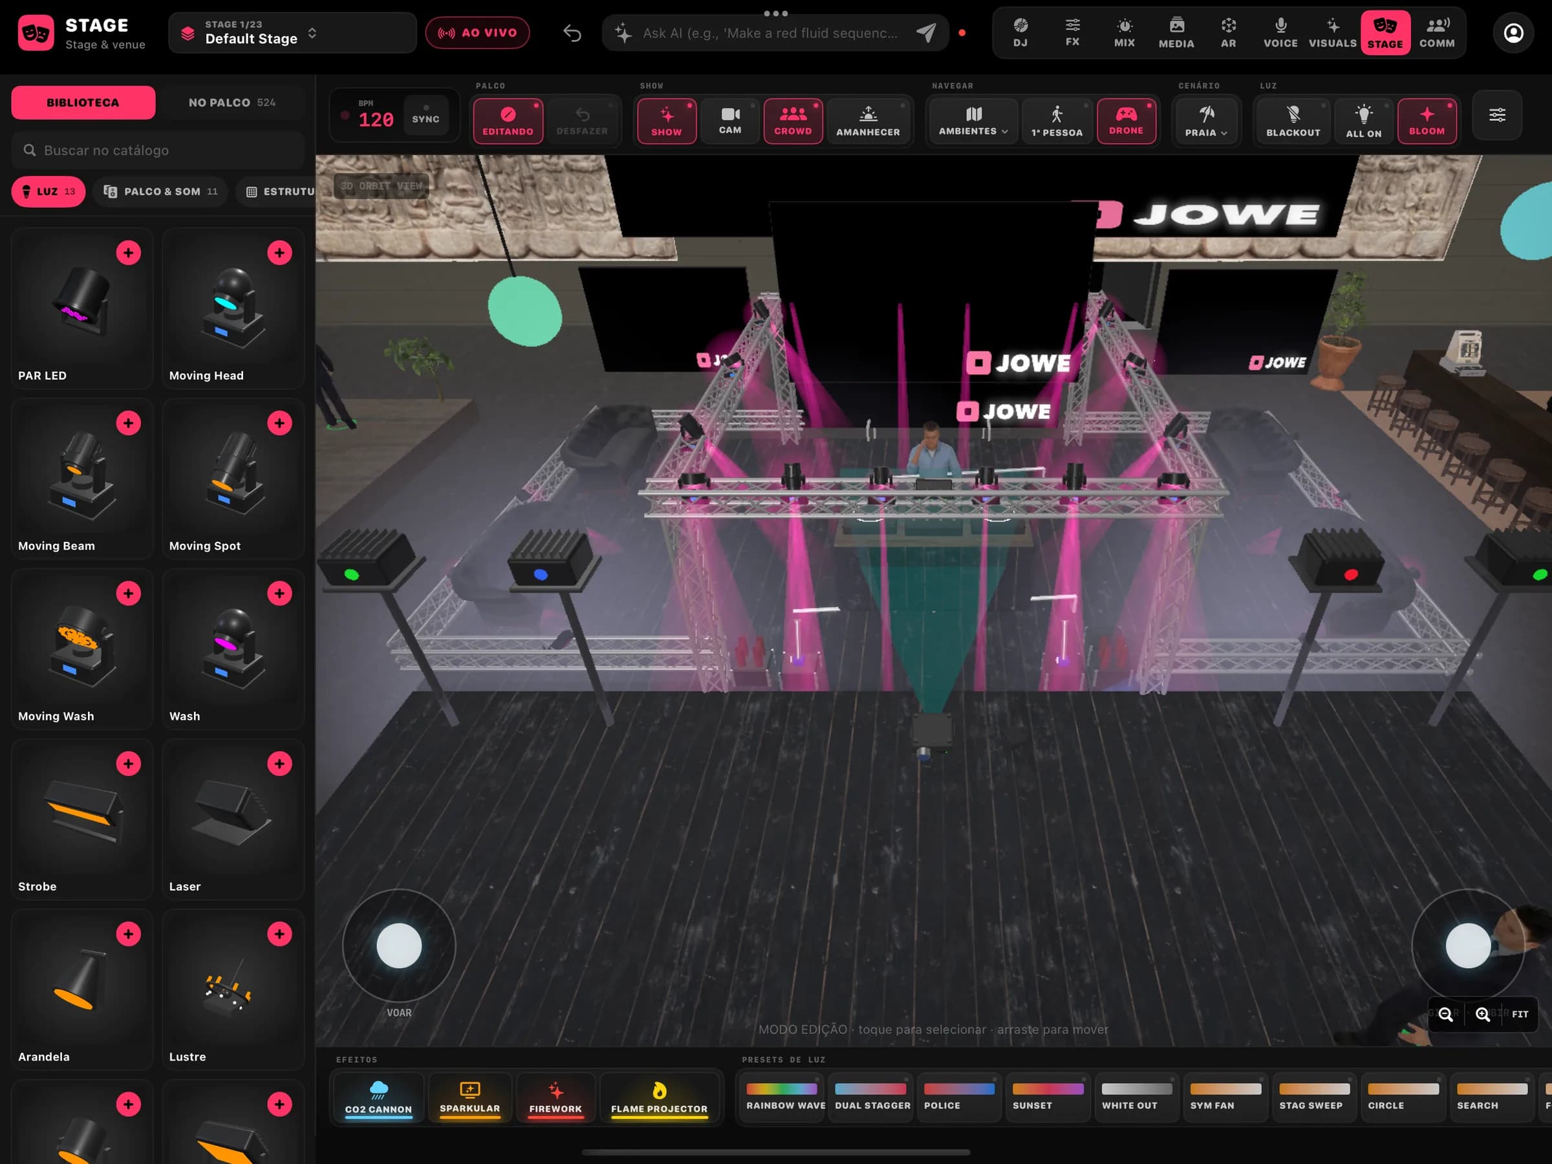Trigger the FLAME PROJECTOR effect
Screen dimensions: 1552x1164
659,1098
